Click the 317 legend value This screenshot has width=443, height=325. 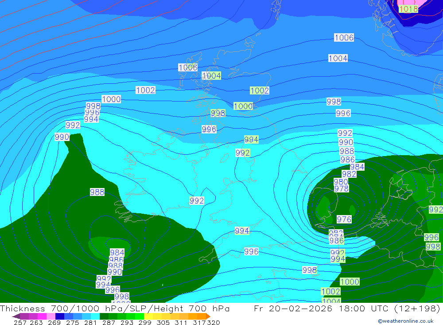tap(199, 322)
